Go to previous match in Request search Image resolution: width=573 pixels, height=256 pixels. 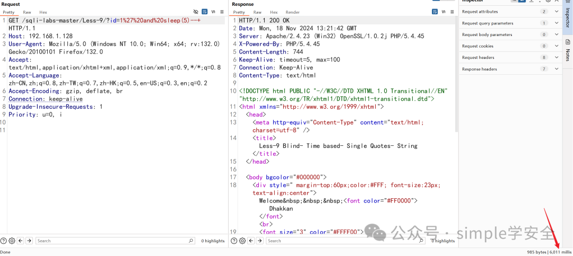pyautogui.click(x=21, y=241)
